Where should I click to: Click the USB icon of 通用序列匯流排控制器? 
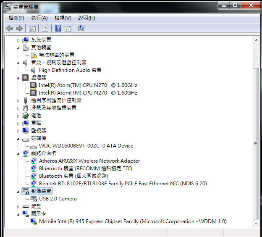[x=26, y=100]
